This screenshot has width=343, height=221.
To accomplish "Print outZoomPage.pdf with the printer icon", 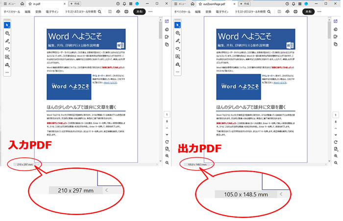I will tap(295, 12).
